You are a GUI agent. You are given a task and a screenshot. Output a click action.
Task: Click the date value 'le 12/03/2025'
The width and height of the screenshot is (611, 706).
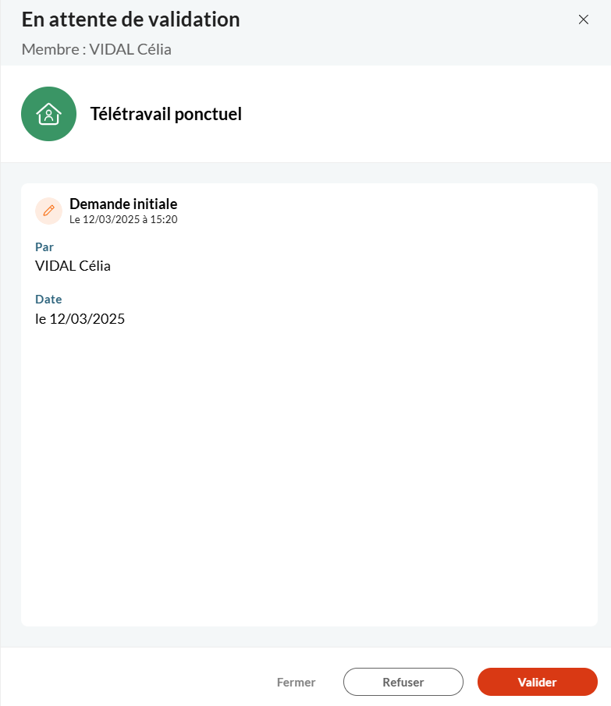[x=80, y=319]
